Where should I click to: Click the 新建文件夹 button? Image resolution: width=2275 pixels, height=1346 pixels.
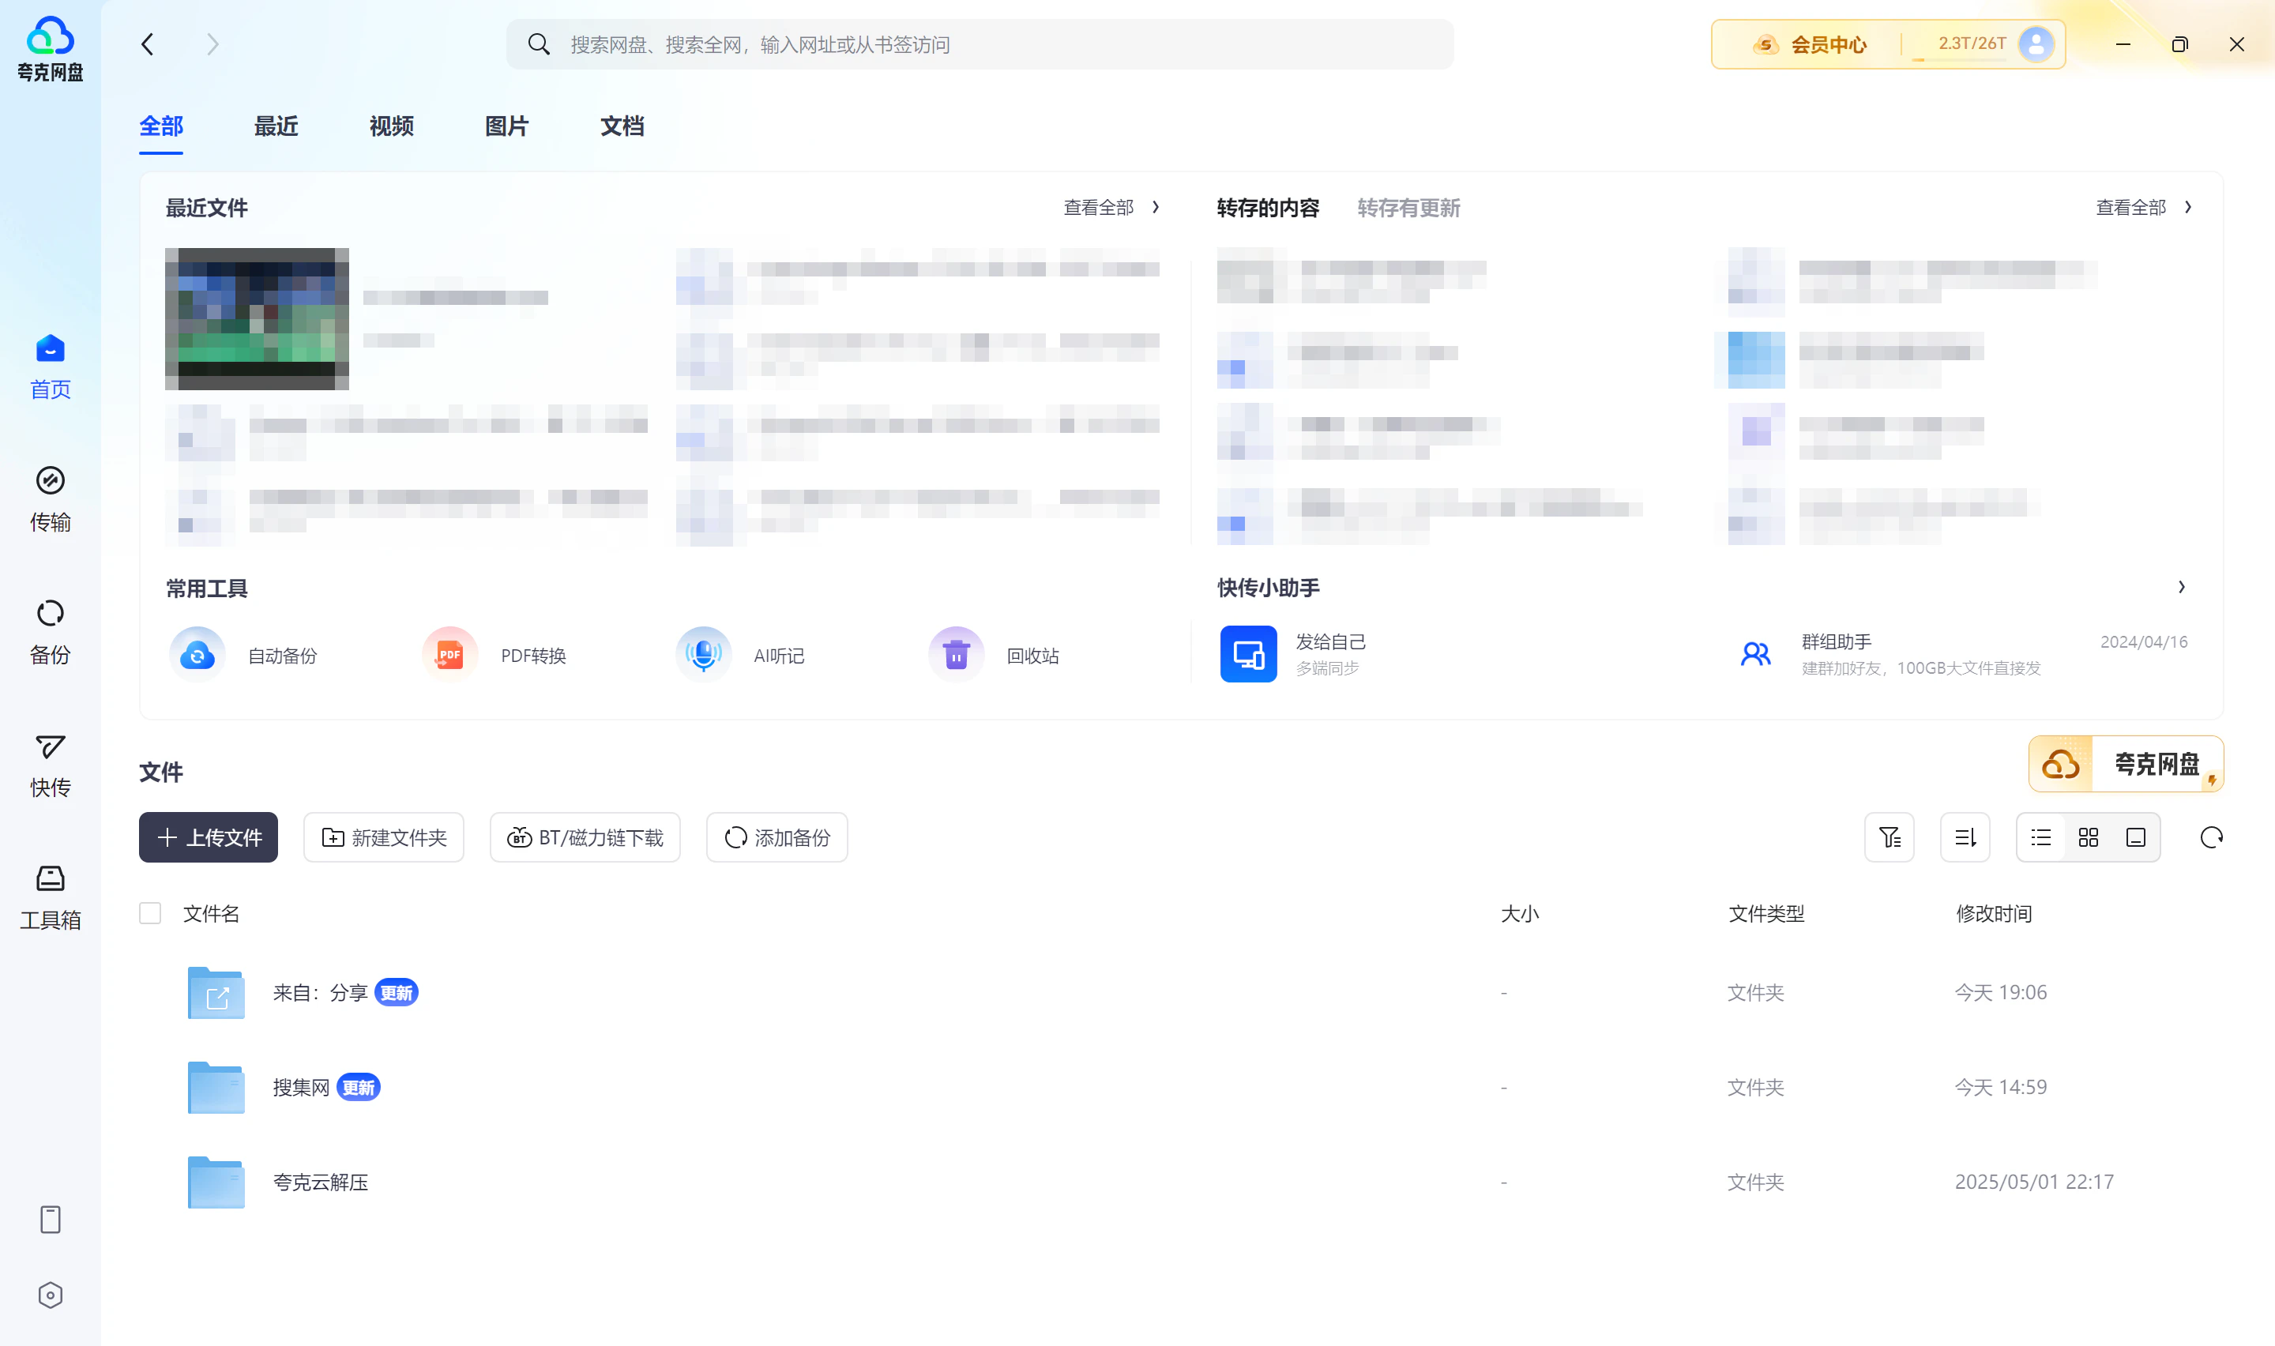point(385,837)
